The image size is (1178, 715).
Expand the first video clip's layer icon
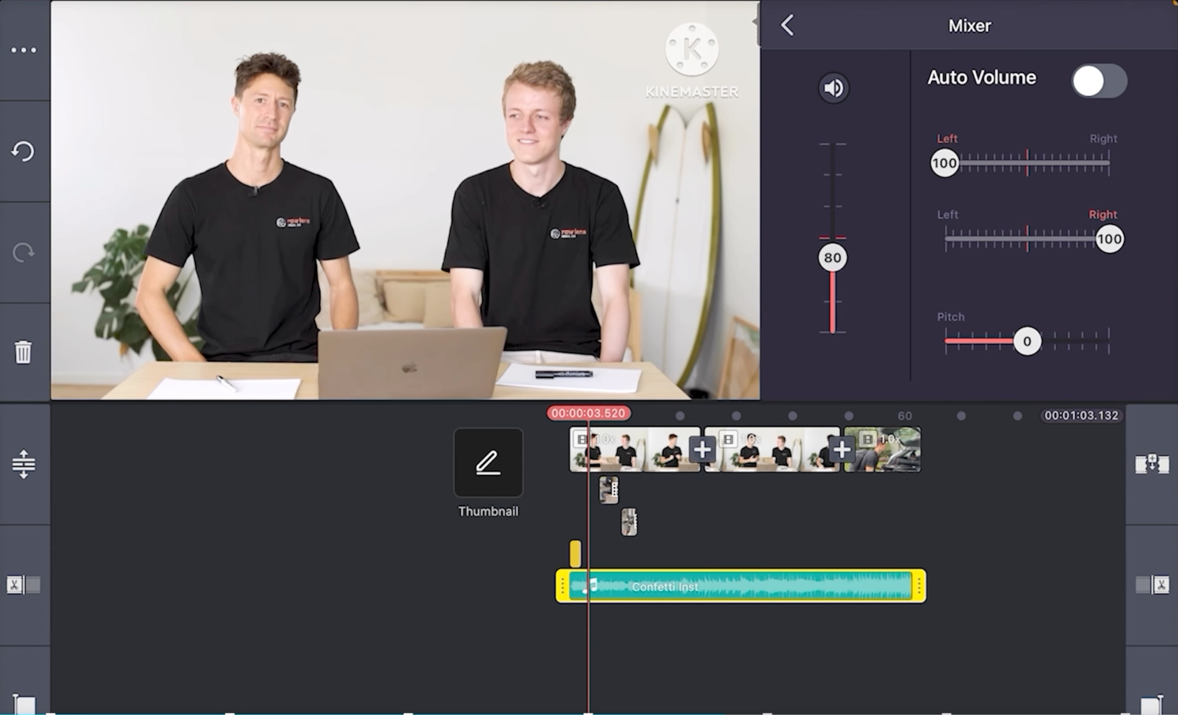click(x=582, y=438)
